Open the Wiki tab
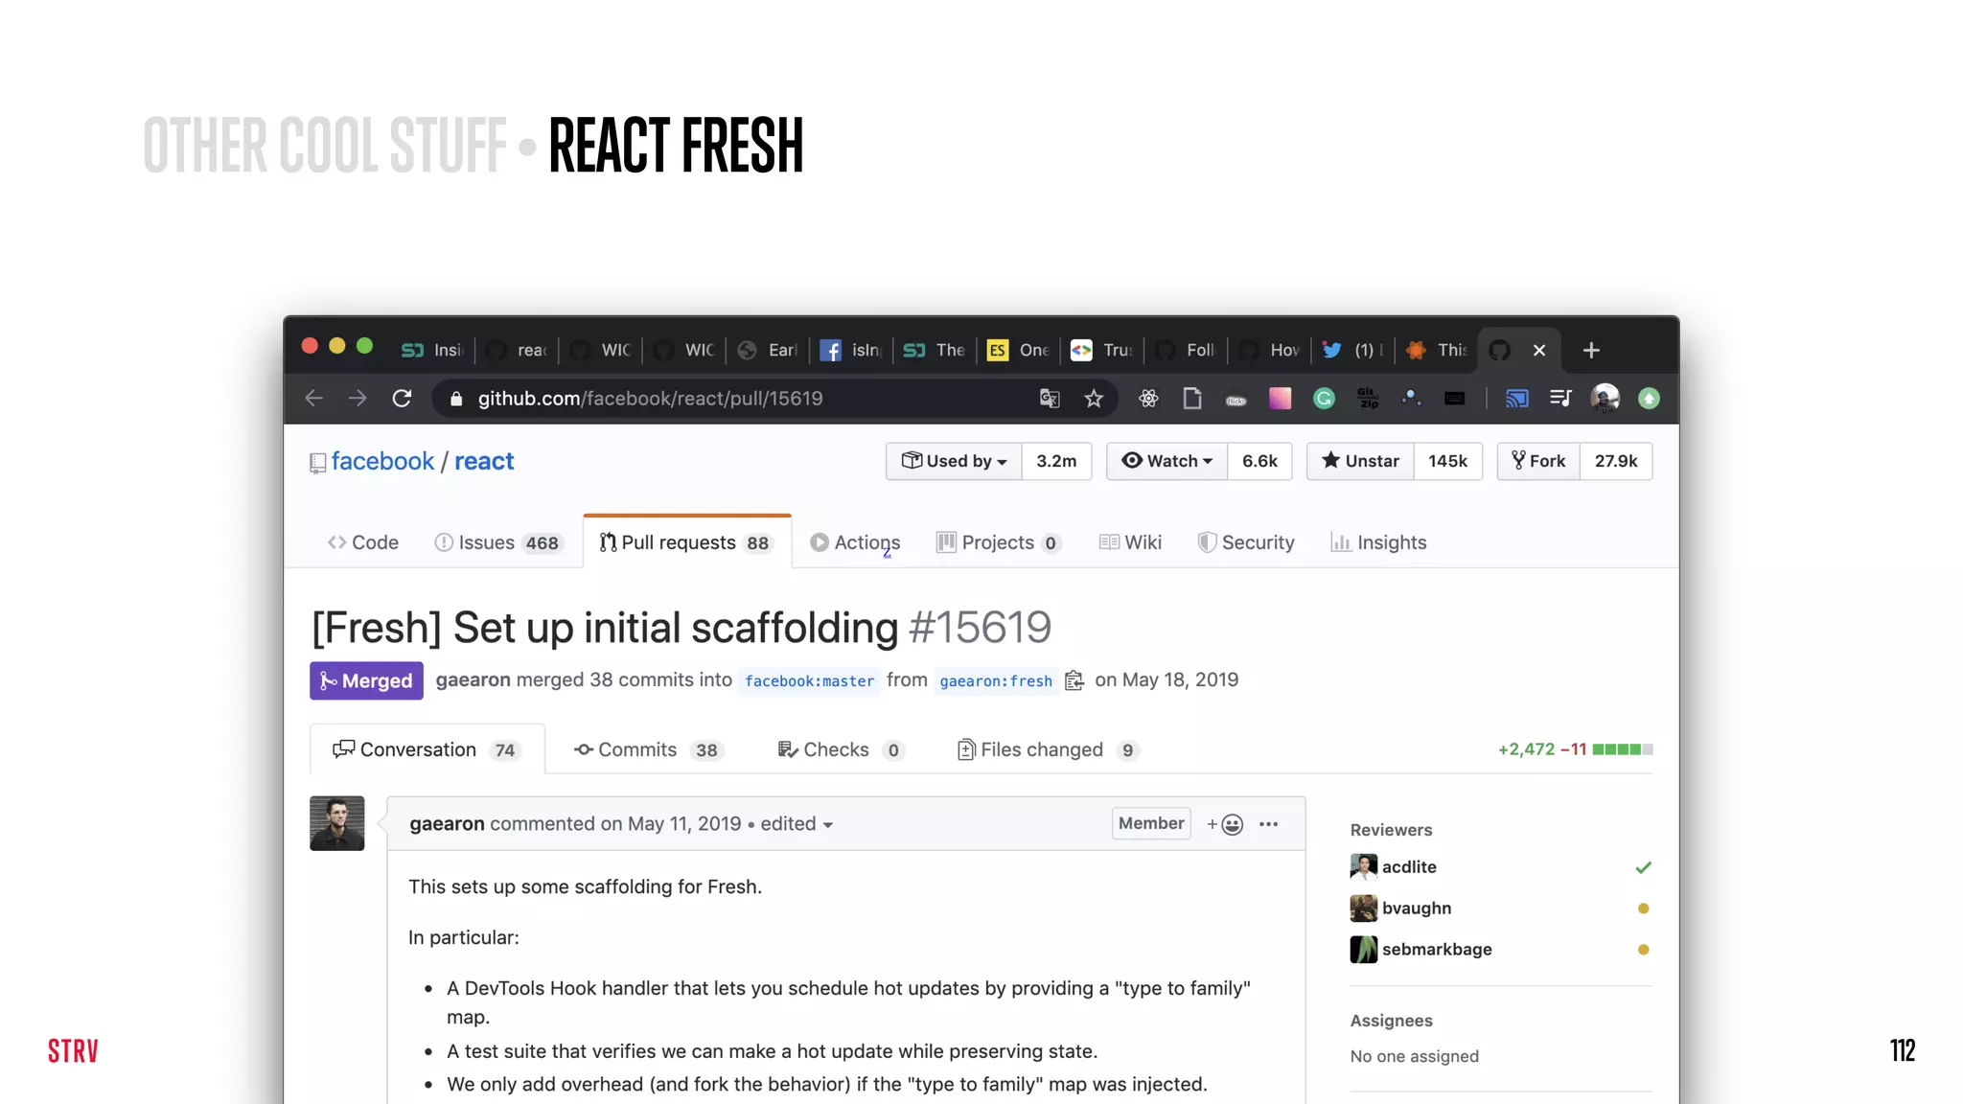This screenshot has width=1963, height=1104. pyautogui.click(x=1131, y=542)
